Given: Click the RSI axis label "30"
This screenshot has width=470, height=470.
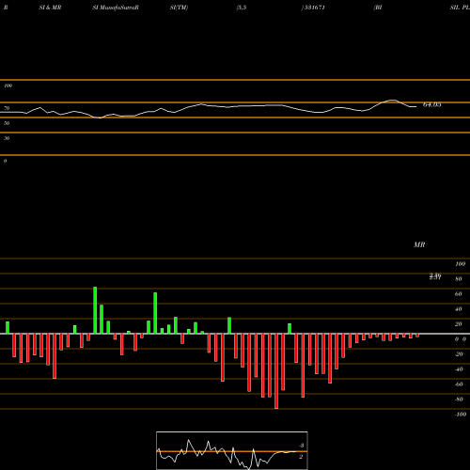Looking at the screenshot, I should (7, 138).
